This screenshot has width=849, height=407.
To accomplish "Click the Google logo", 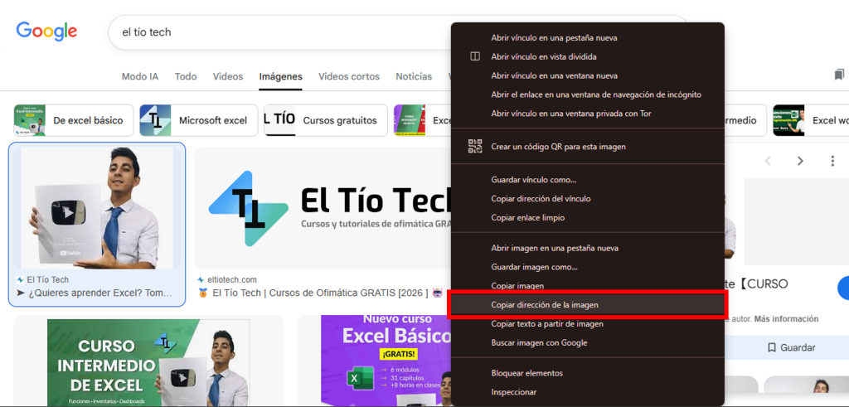I will [x=46, y=31].
